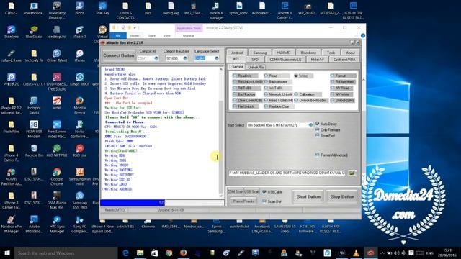Open BlueStacks desktop shortcut
461x259 pixels.
(x=34, y=32)
